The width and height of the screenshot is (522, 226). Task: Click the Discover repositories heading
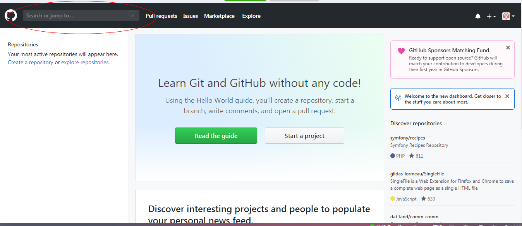coord(416,123)
